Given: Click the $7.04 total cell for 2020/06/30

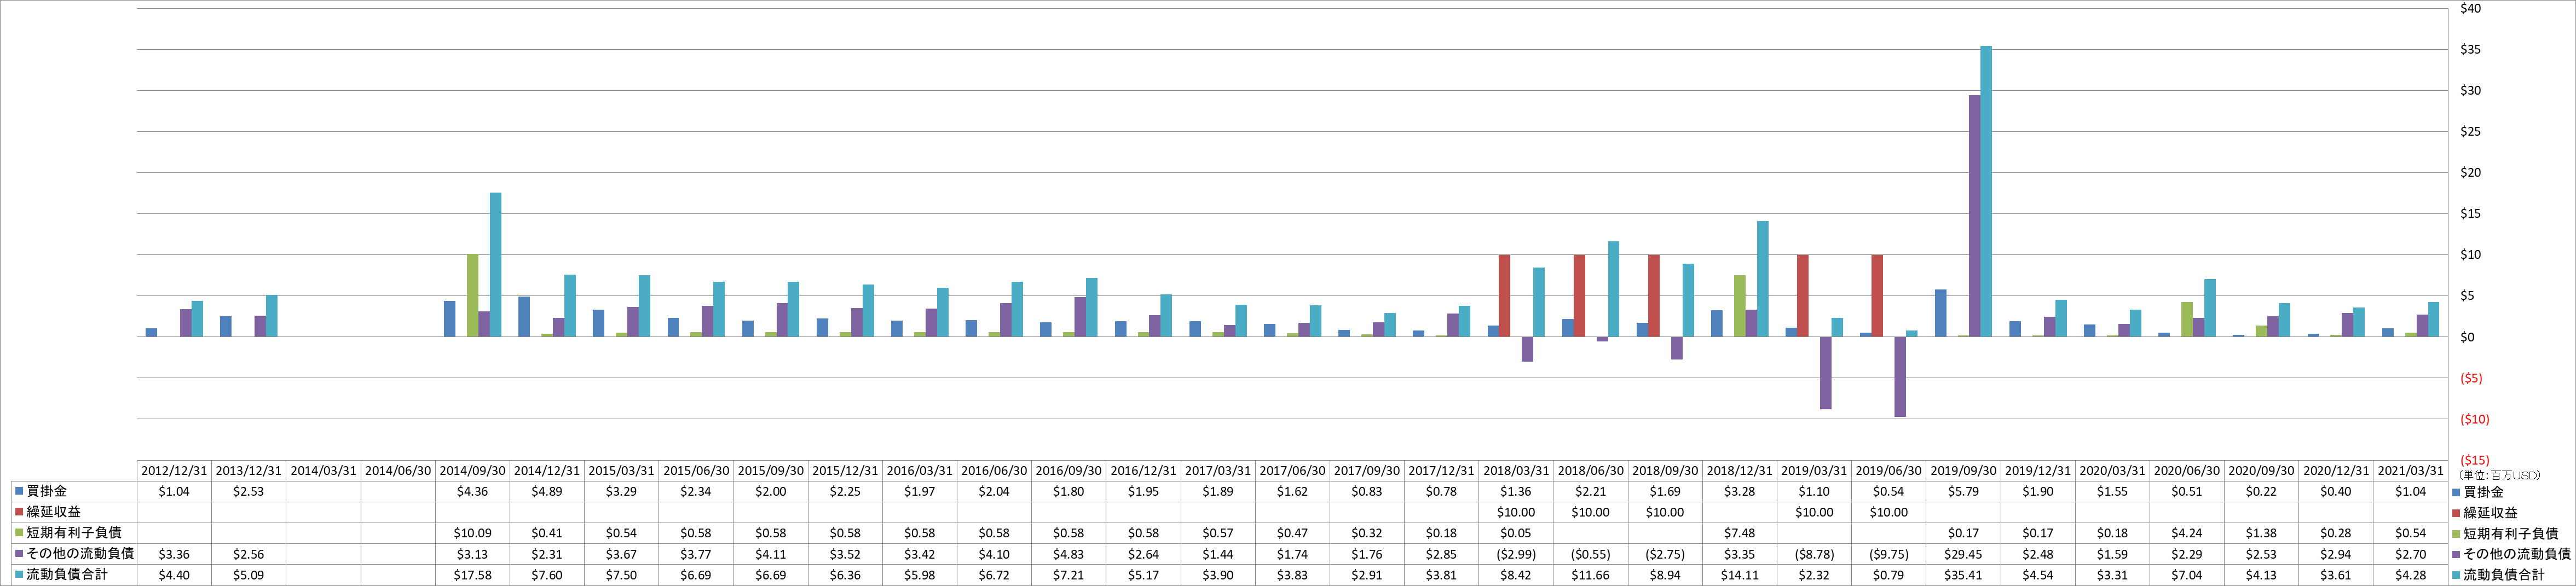Looking at the screenshot, I should point(2187,575).
